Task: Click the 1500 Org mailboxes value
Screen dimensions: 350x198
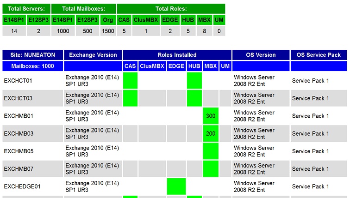Action: tap(108, 31)
